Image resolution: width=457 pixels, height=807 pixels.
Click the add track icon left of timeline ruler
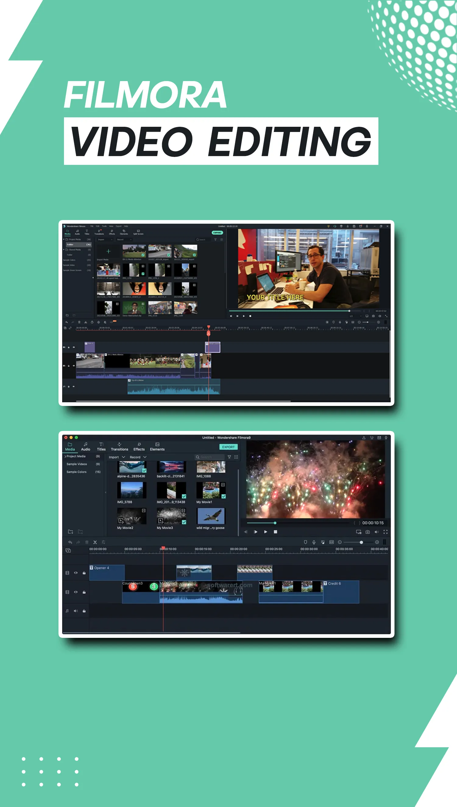coord(68,550)
